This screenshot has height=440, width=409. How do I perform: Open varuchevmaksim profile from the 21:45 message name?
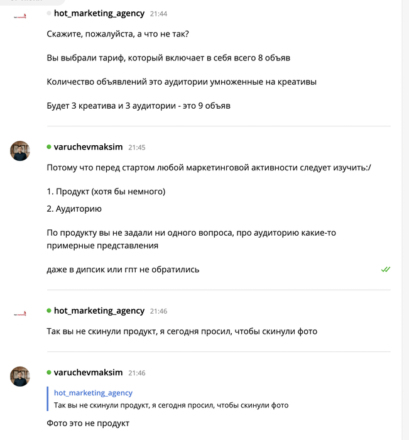tap(88, 147)
